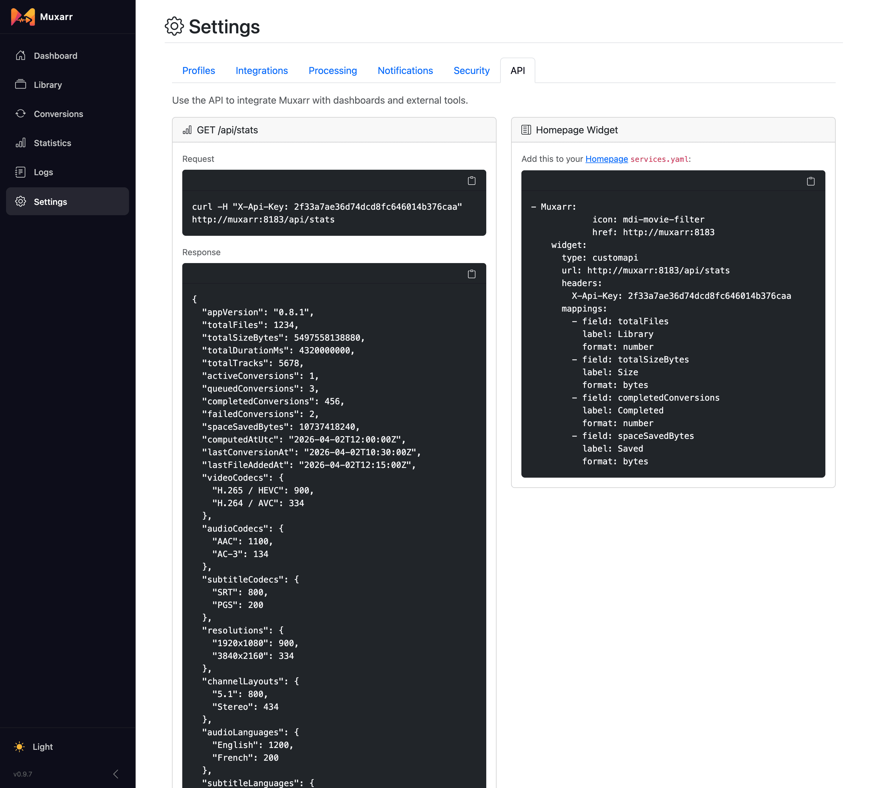Screen dimensions: 872x788
Task: Click the Homepage Widget card title
Action: (x=576, y=130)
